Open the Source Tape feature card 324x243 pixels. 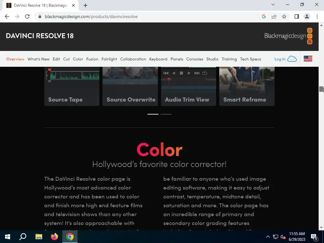pos(72,86)
